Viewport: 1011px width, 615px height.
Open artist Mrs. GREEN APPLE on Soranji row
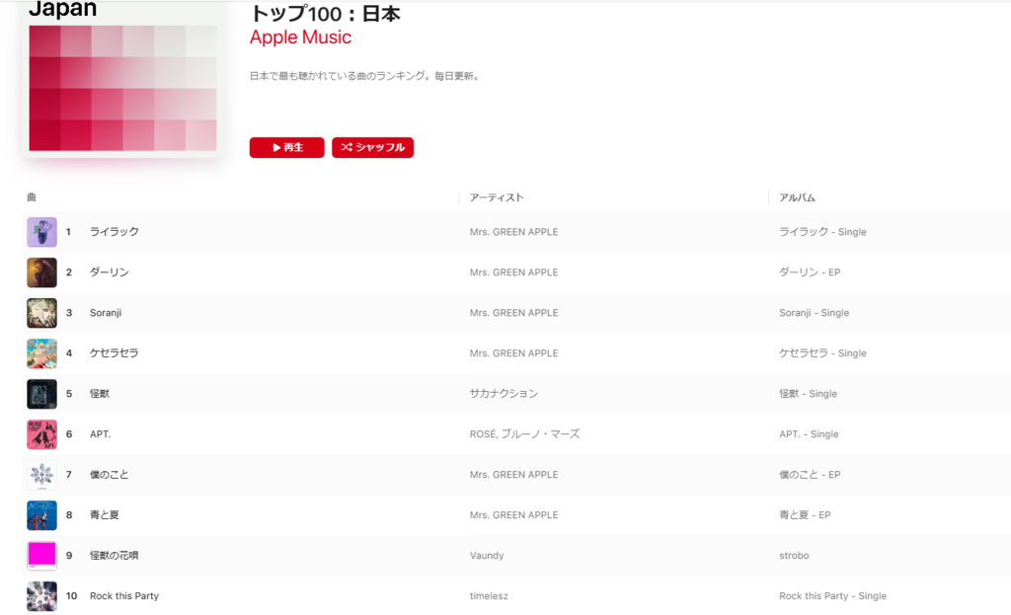pyautogui.click(x=513, y=313)
